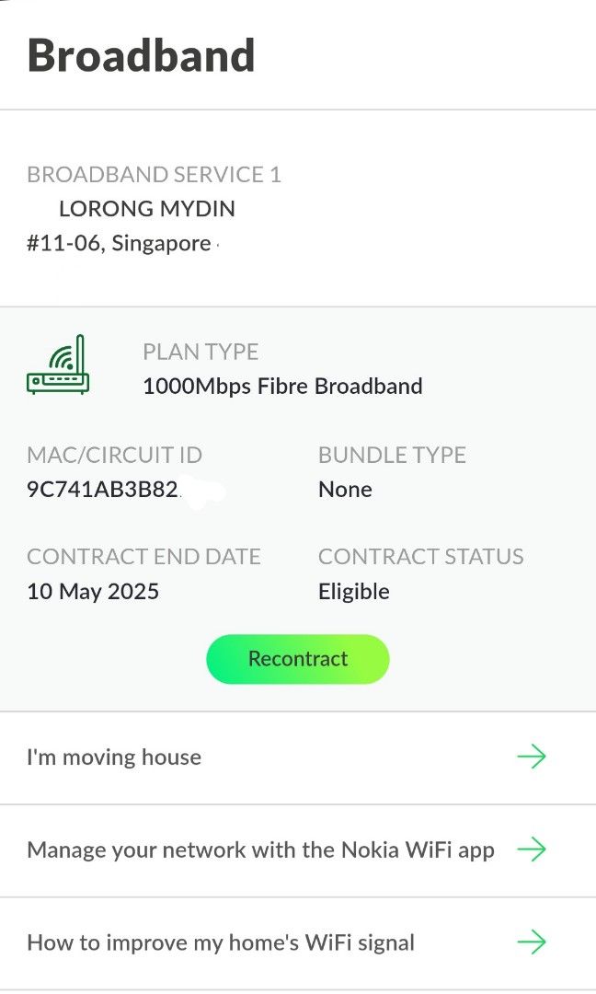The image size is (596, 994).
Task: Open "Manage your network with the Nokia WiFi app"
Action: [260, 850]
